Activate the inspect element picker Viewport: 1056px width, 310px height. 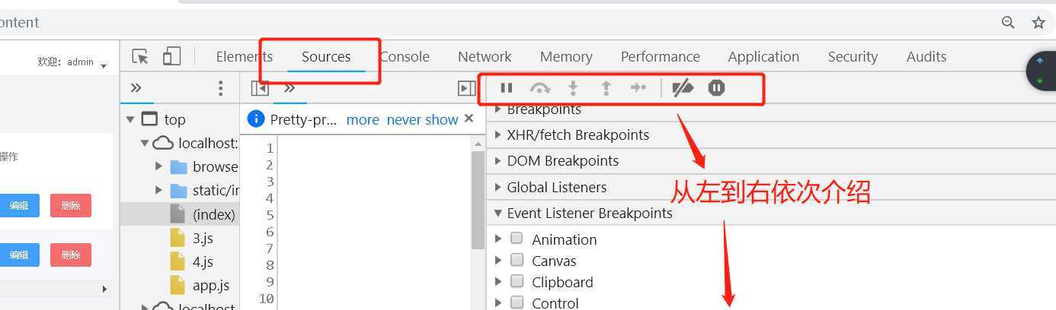coord(140,57)
